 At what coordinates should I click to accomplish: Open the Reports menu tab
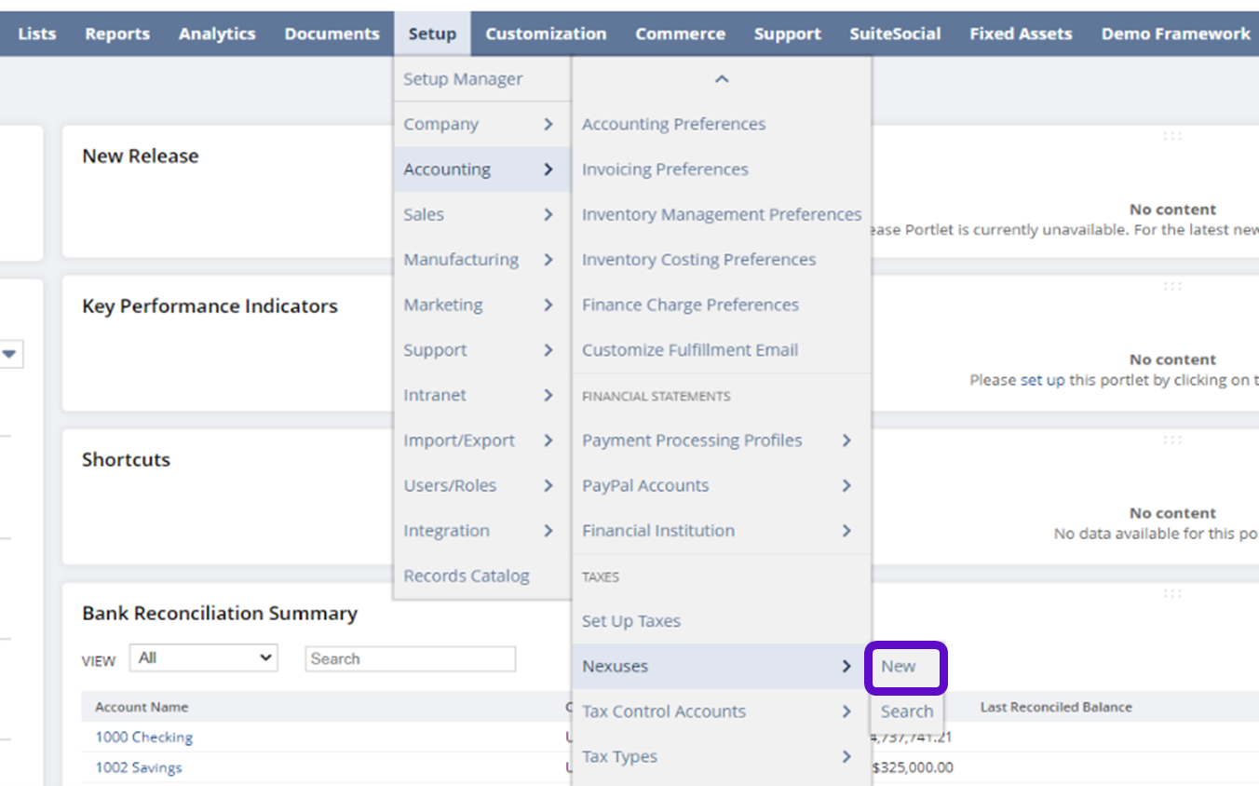pos(117,34)
